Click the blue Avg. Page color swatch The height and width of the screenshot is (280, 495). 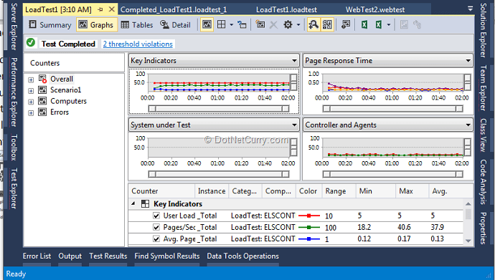[x=308, y=238]
